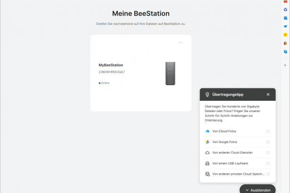Open Von einem USB-Laufwerk guide
290x193 pixels.
[238, 163]
